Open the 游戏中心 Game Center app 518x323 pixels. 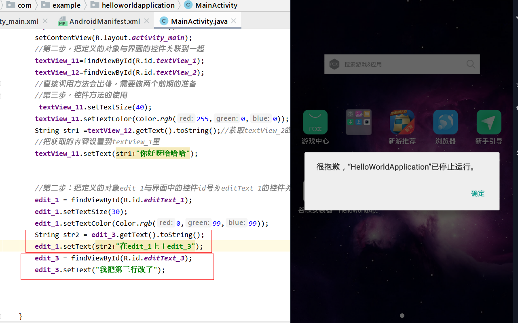click(315, 122)
